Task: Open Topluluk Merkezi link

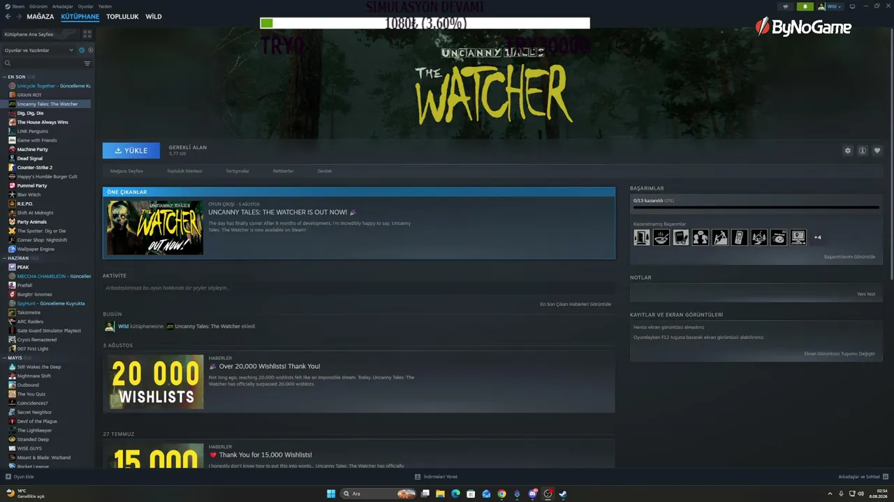Action: coord(184,171)
